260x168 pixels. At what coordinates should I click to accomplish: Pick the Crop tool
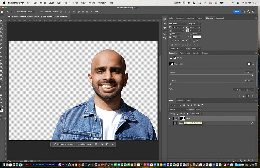pyautogui.click(x=1, y=36)
